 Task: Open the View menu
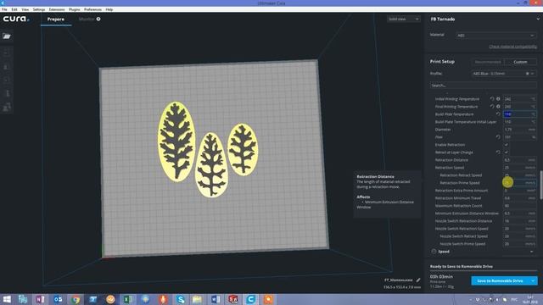pyautogui.click(x=25, y=9)
